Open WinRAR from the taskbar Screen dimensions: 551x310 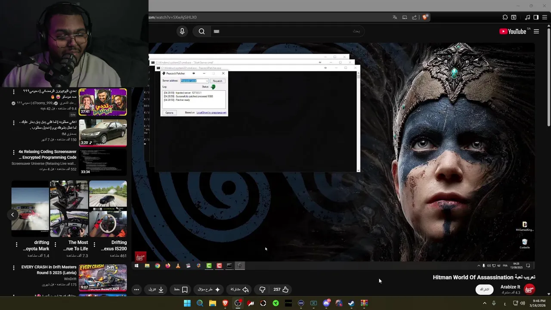pyautogui.click(x=364, y=303)
